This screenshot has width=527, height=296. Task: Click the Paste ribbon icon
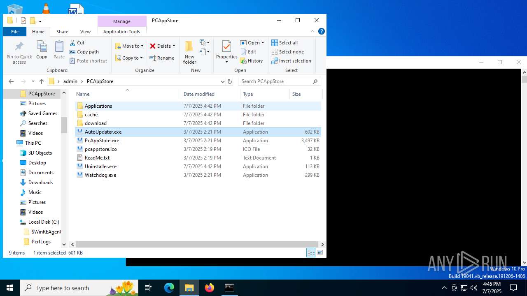click(59, 46)
